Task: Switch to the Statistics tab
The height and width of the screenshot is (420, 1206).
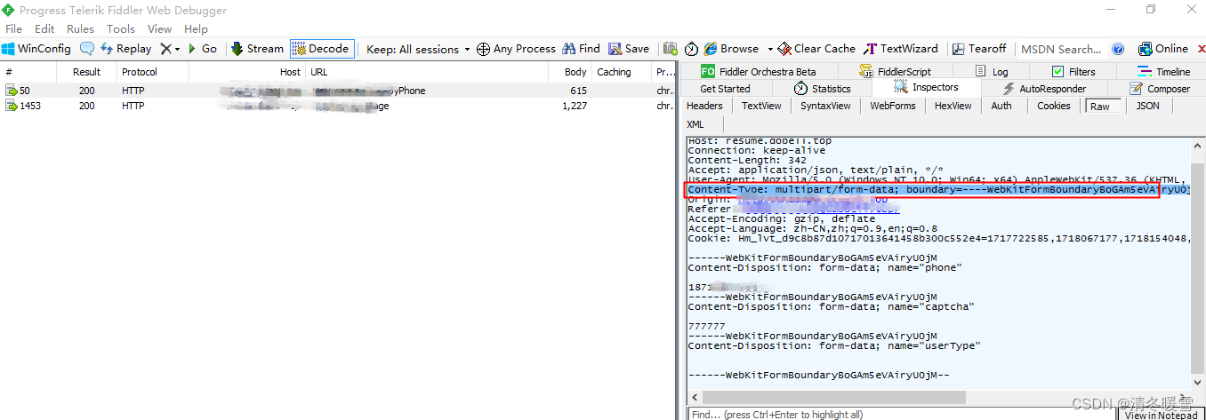Action: coord(822,89)
